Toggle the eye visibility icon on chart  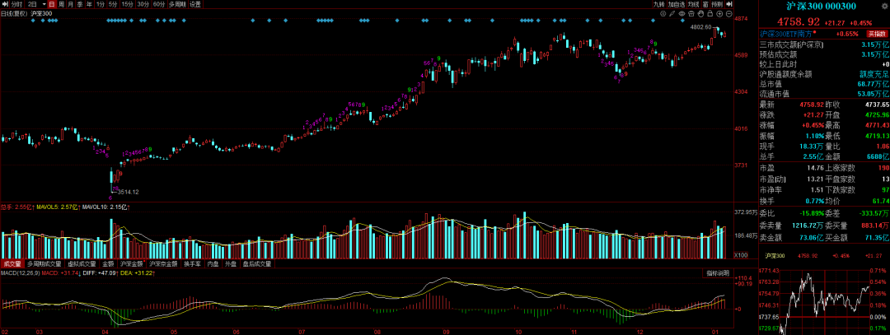682,14
